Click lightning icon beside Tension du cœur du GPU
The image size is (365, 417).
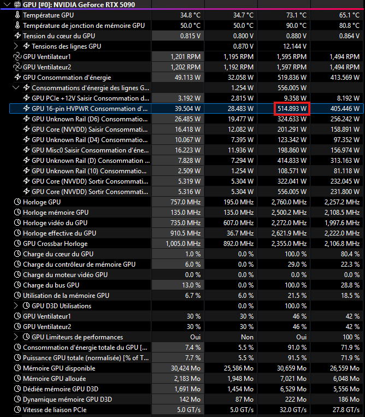[17, 36]
